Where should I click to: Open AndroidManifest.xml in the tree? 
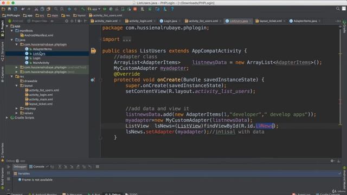click(x=37, y=35)
